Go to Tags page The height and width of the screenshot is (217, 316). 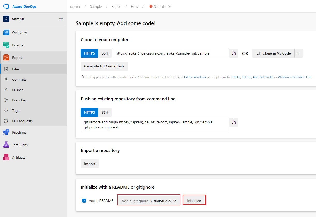pos(34,111)
